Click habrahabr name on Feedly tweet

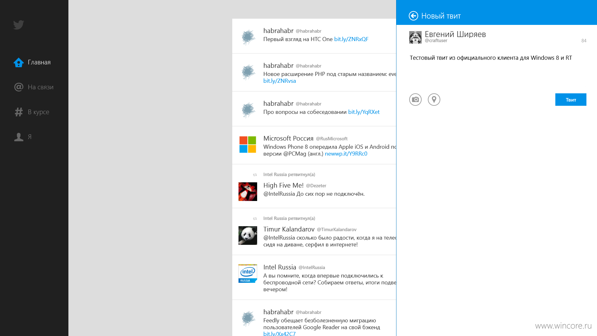(278, 312)
